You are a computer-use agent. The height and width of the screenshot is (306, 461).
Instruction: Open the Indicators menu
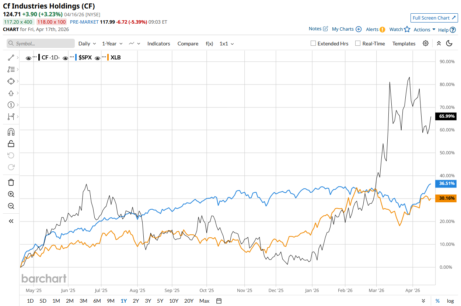[x=158, y=44]
